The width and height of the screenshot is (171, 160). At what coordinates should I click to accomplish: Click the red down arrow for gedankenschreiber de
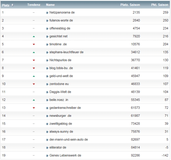(34, 108)
